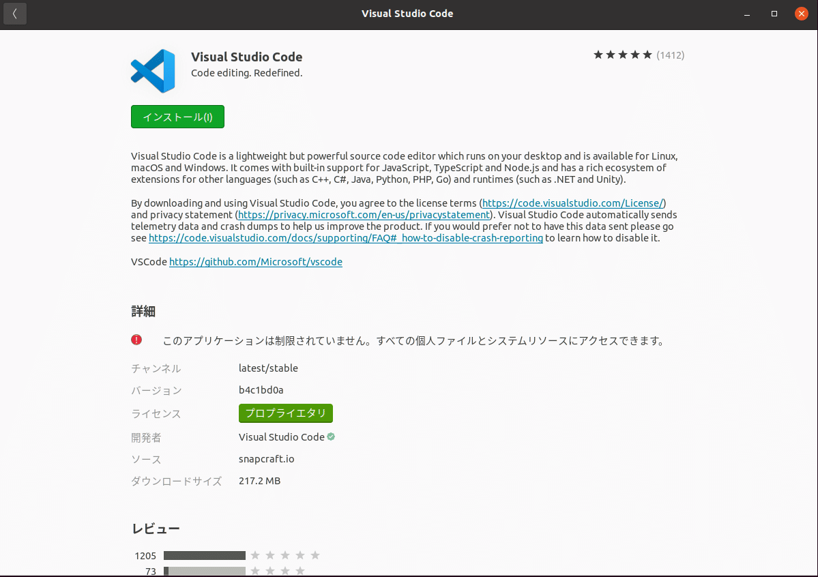Click the (1412) review count
The image size is (818, 577).
tap(671, 55)
